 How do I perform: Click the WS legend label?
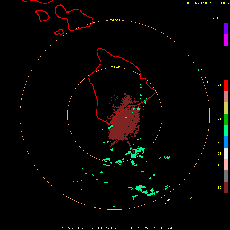(219, 142)
